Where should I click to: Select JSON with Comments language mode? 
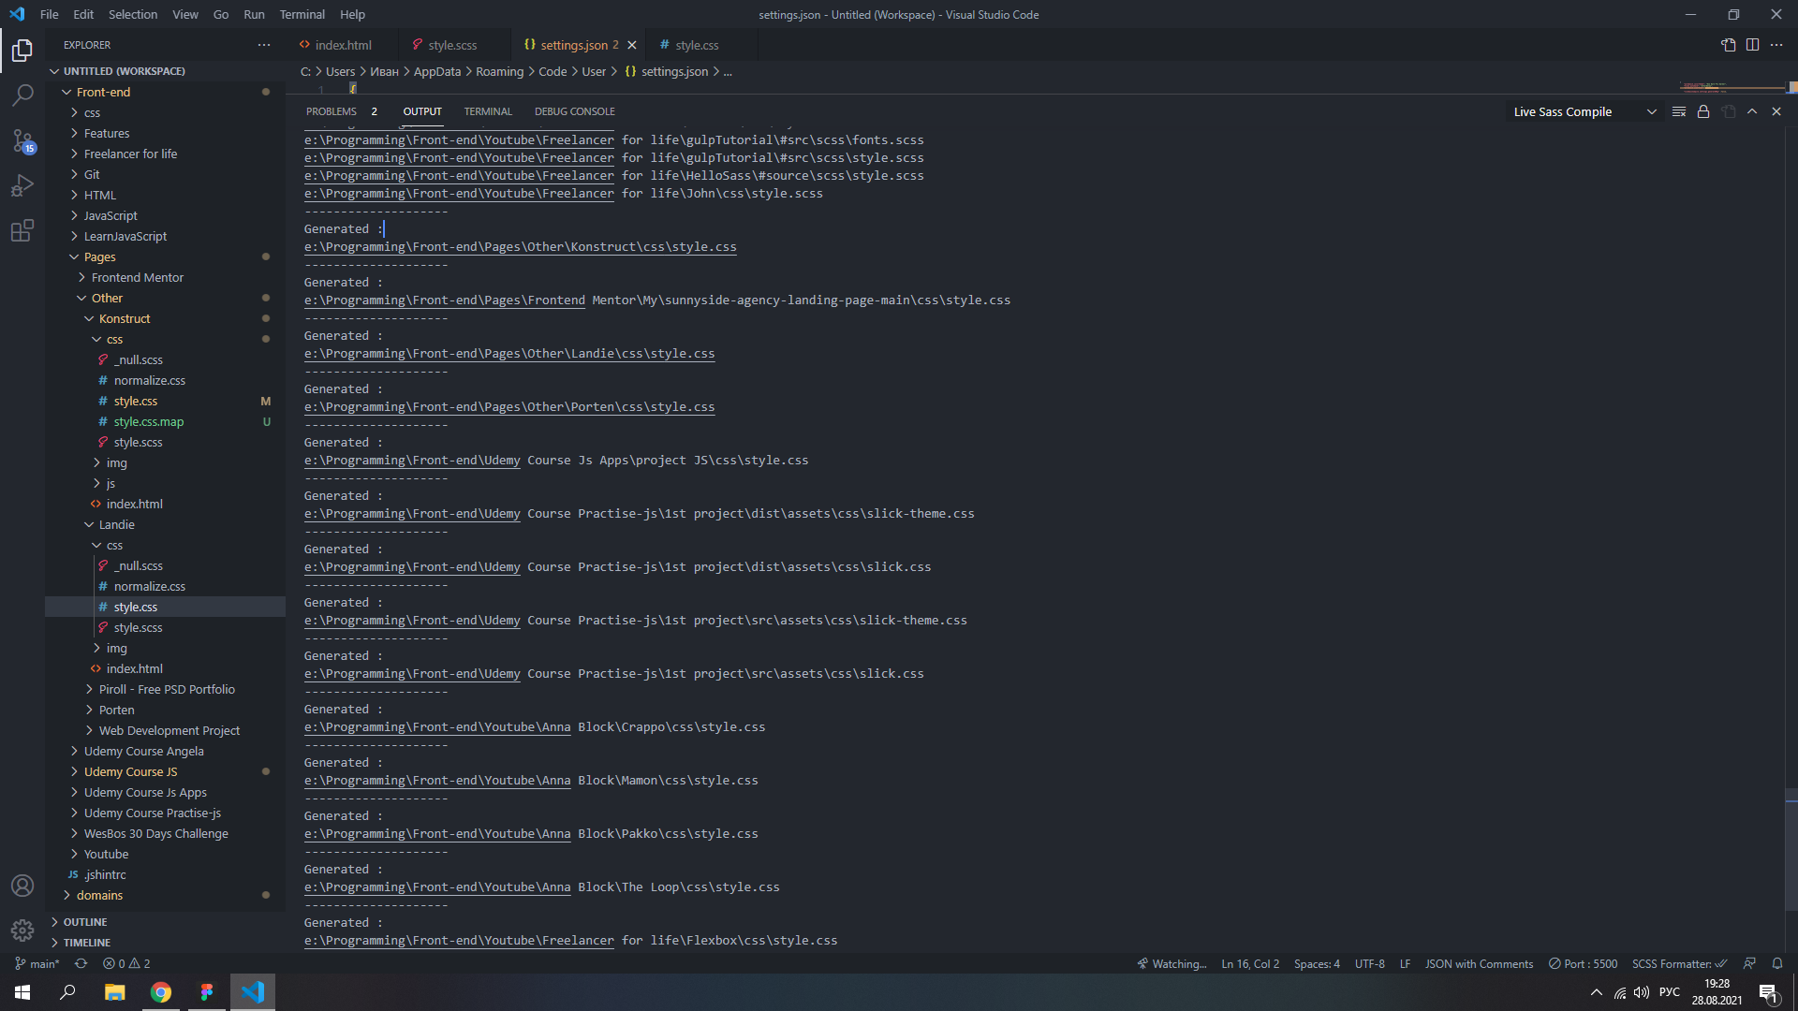[x=1479, y=963]
